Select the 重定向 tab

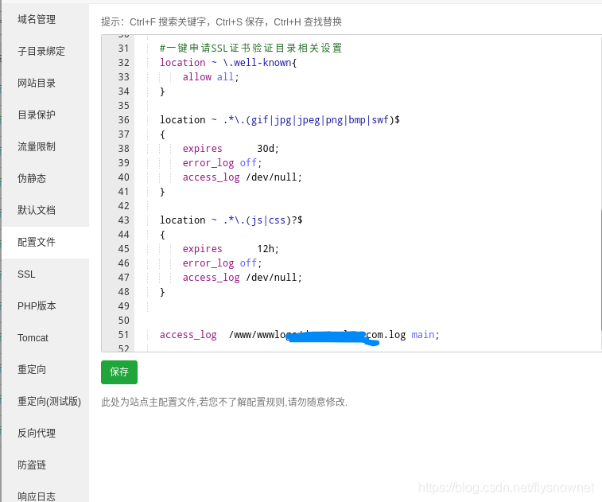(32, 369)
